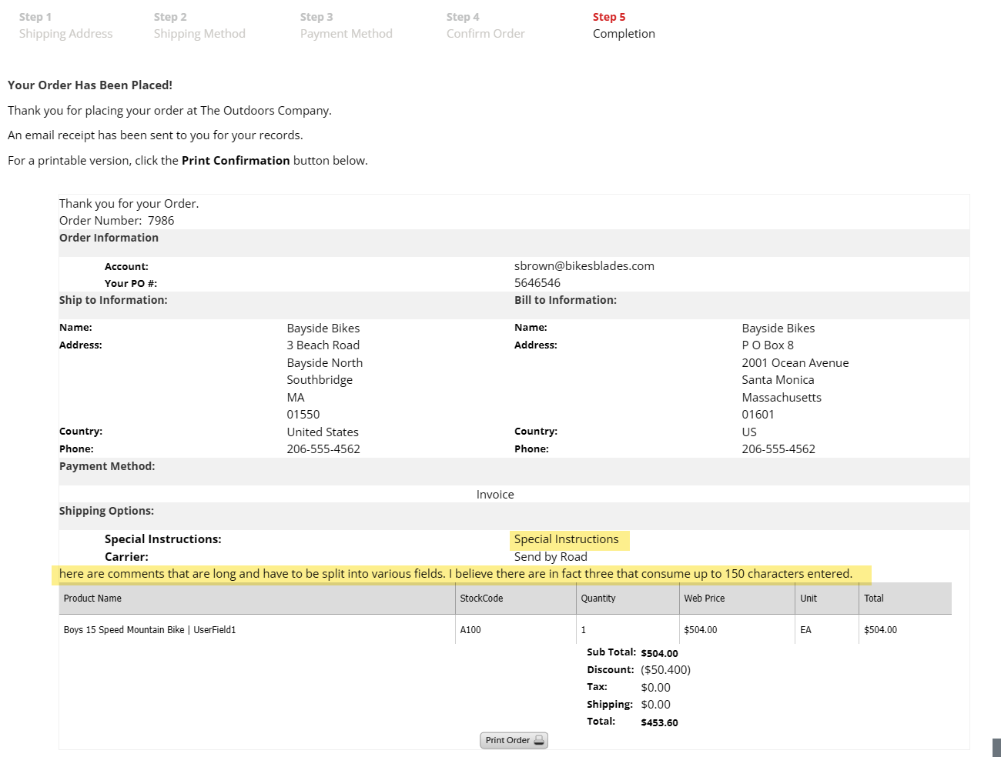The width and height of the screenshot is (1001, 757).
Task: Click order Total $453.60 value
Action: tap(659, 723)
